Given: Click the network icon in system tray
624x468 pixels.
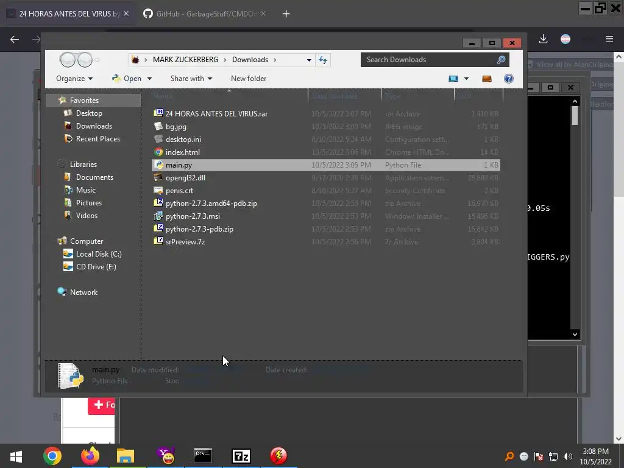Looking at the screenshot, I should tap(553, 456).
